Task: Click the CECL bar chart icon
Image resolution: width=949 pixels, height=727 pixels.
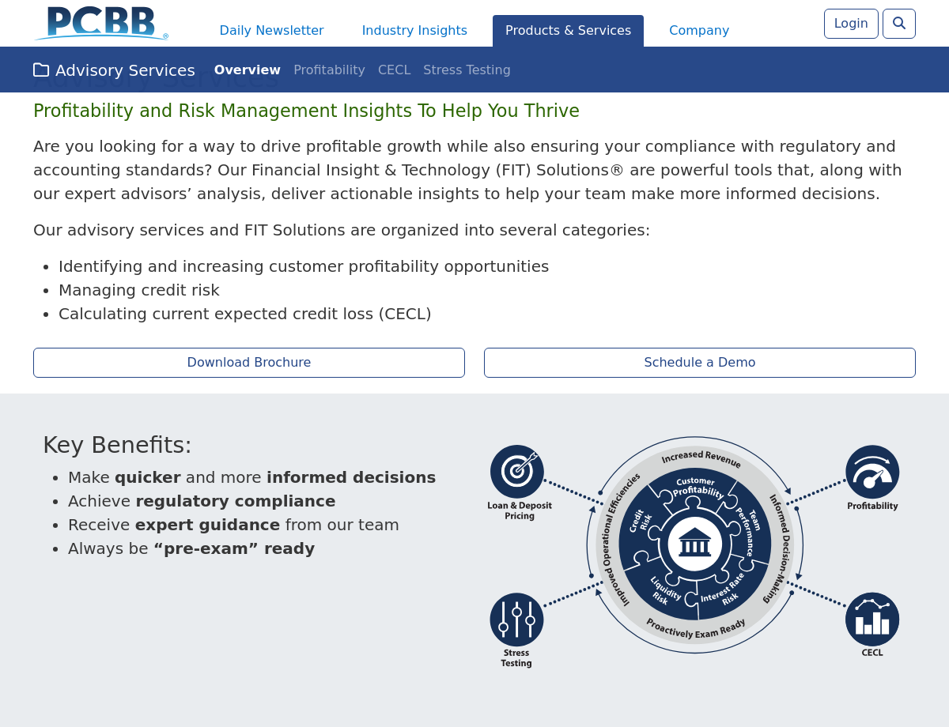Action: [x=872, y=620]
